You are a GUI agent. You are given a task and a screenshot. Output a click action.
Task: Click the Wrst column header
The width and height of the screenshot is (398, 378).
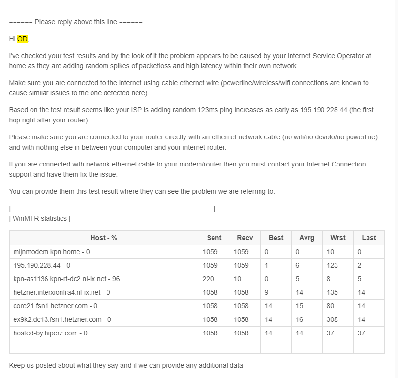[x=338, y=238]
